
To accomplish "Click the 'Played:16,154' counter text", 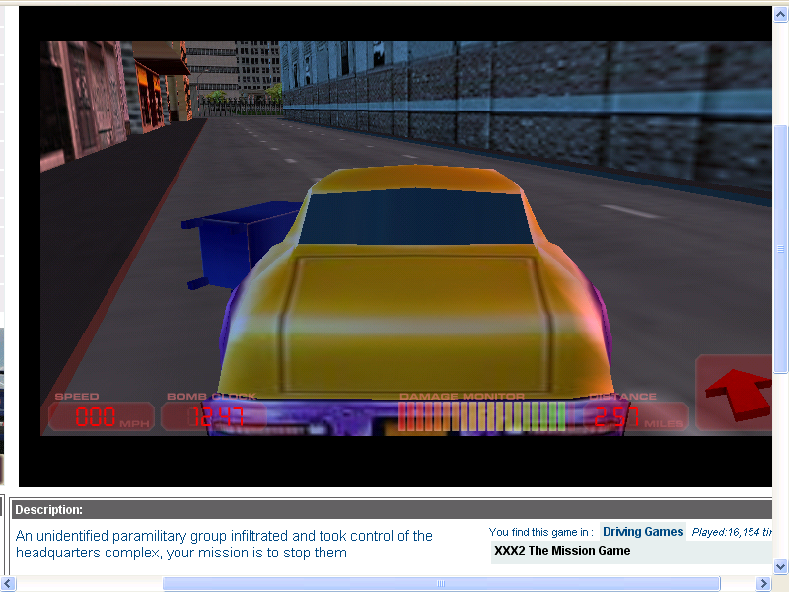I will [x=732, y=532].
